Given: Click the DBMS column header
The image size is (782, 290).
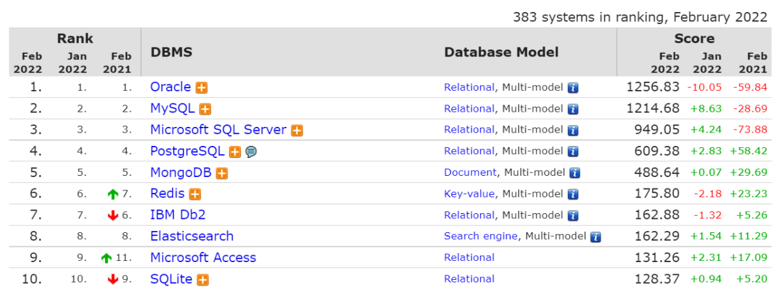Looking at the screenshot, I should (172, 52).
